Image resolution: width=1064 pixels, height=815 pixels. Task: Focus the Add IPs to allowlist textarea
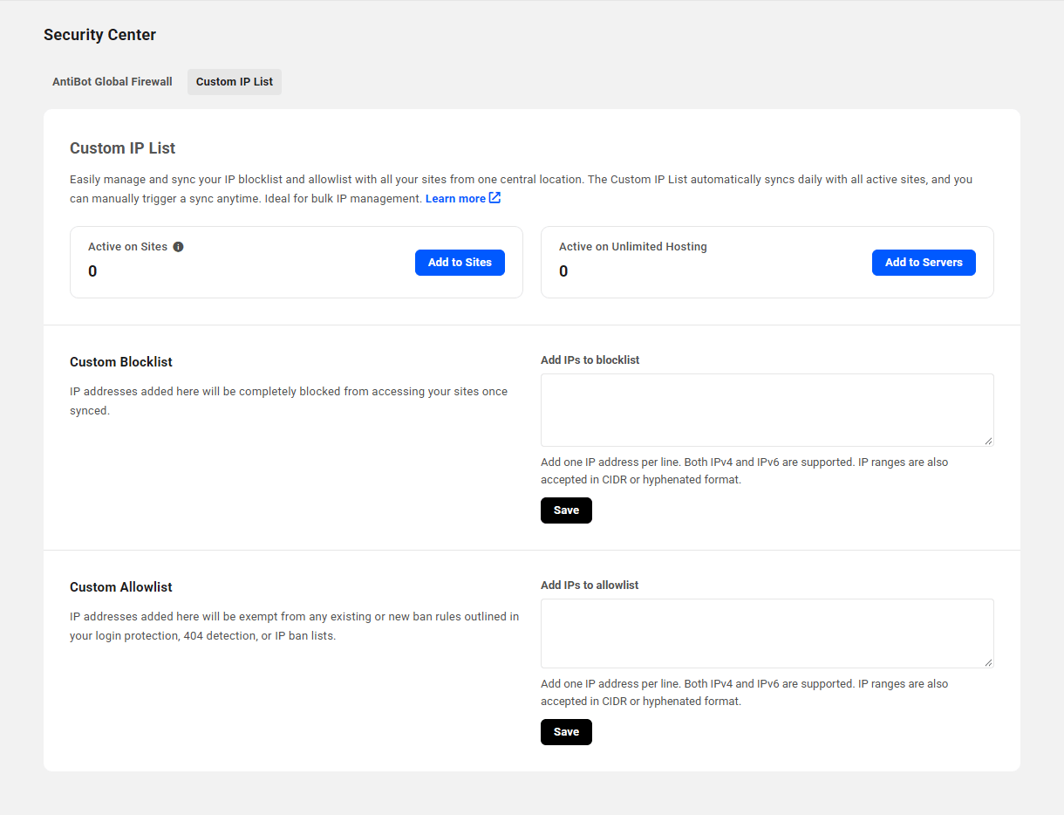767,634
